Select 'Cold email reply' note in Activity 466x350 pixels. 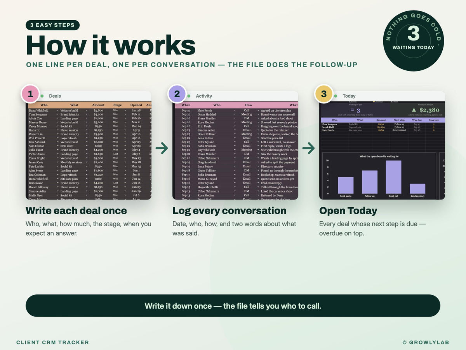pyautogui.click(x=271, y=183)
